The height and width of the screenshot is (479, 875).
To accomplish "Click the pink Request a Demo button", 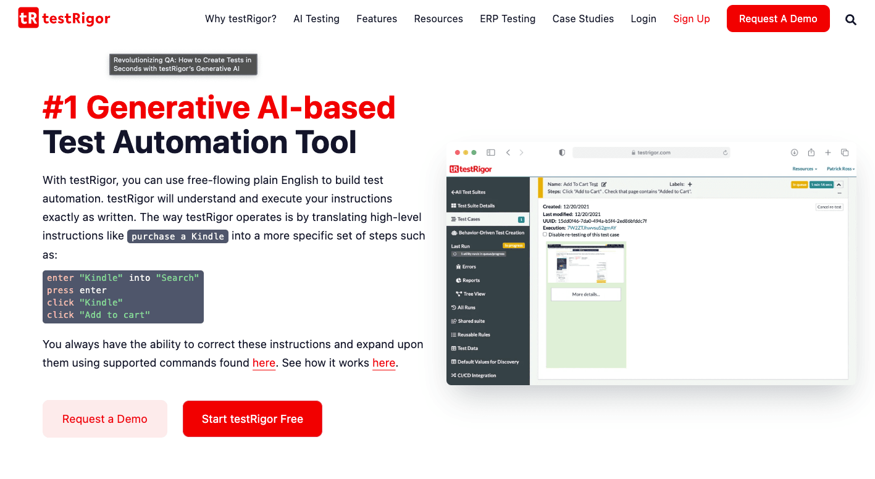I will point(105,419).
